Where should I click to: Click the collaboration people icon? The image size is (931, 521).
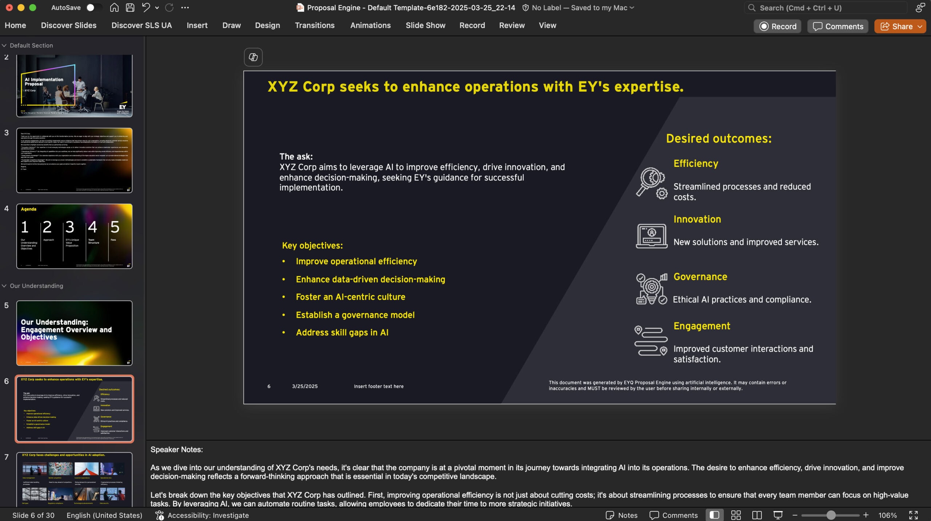pyautogui.click(x=920, y=8)
